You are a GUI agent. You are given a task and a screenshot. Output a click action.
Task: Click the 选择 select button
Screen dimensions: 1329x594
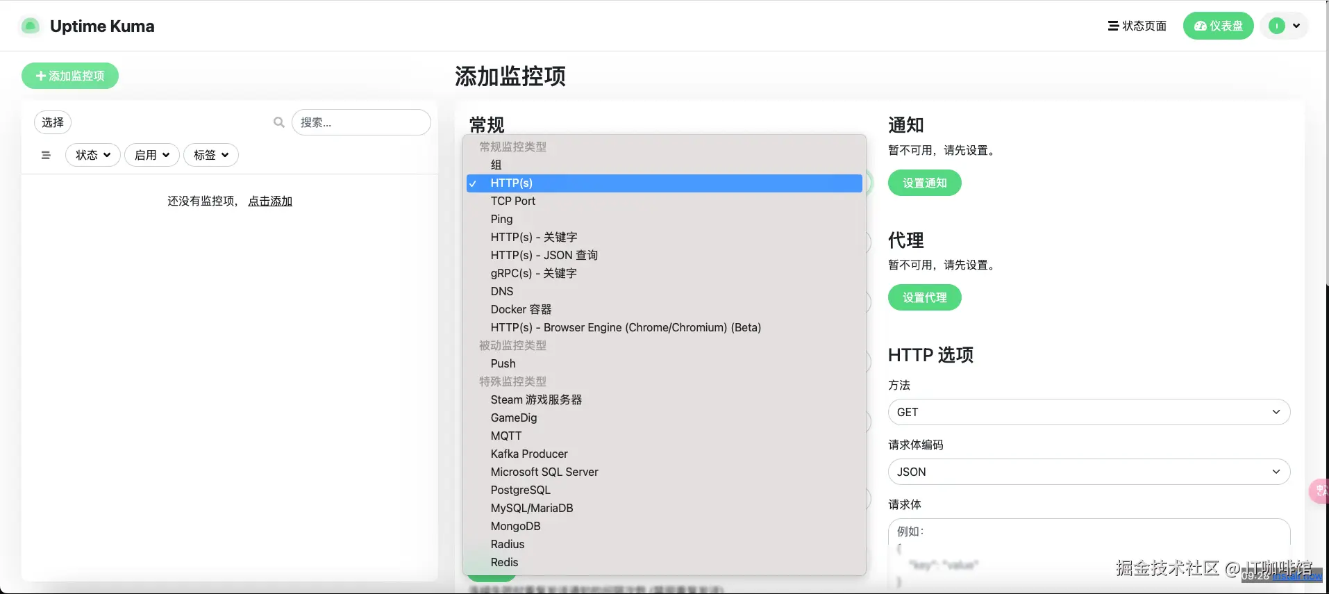click(x=53, y=122)
